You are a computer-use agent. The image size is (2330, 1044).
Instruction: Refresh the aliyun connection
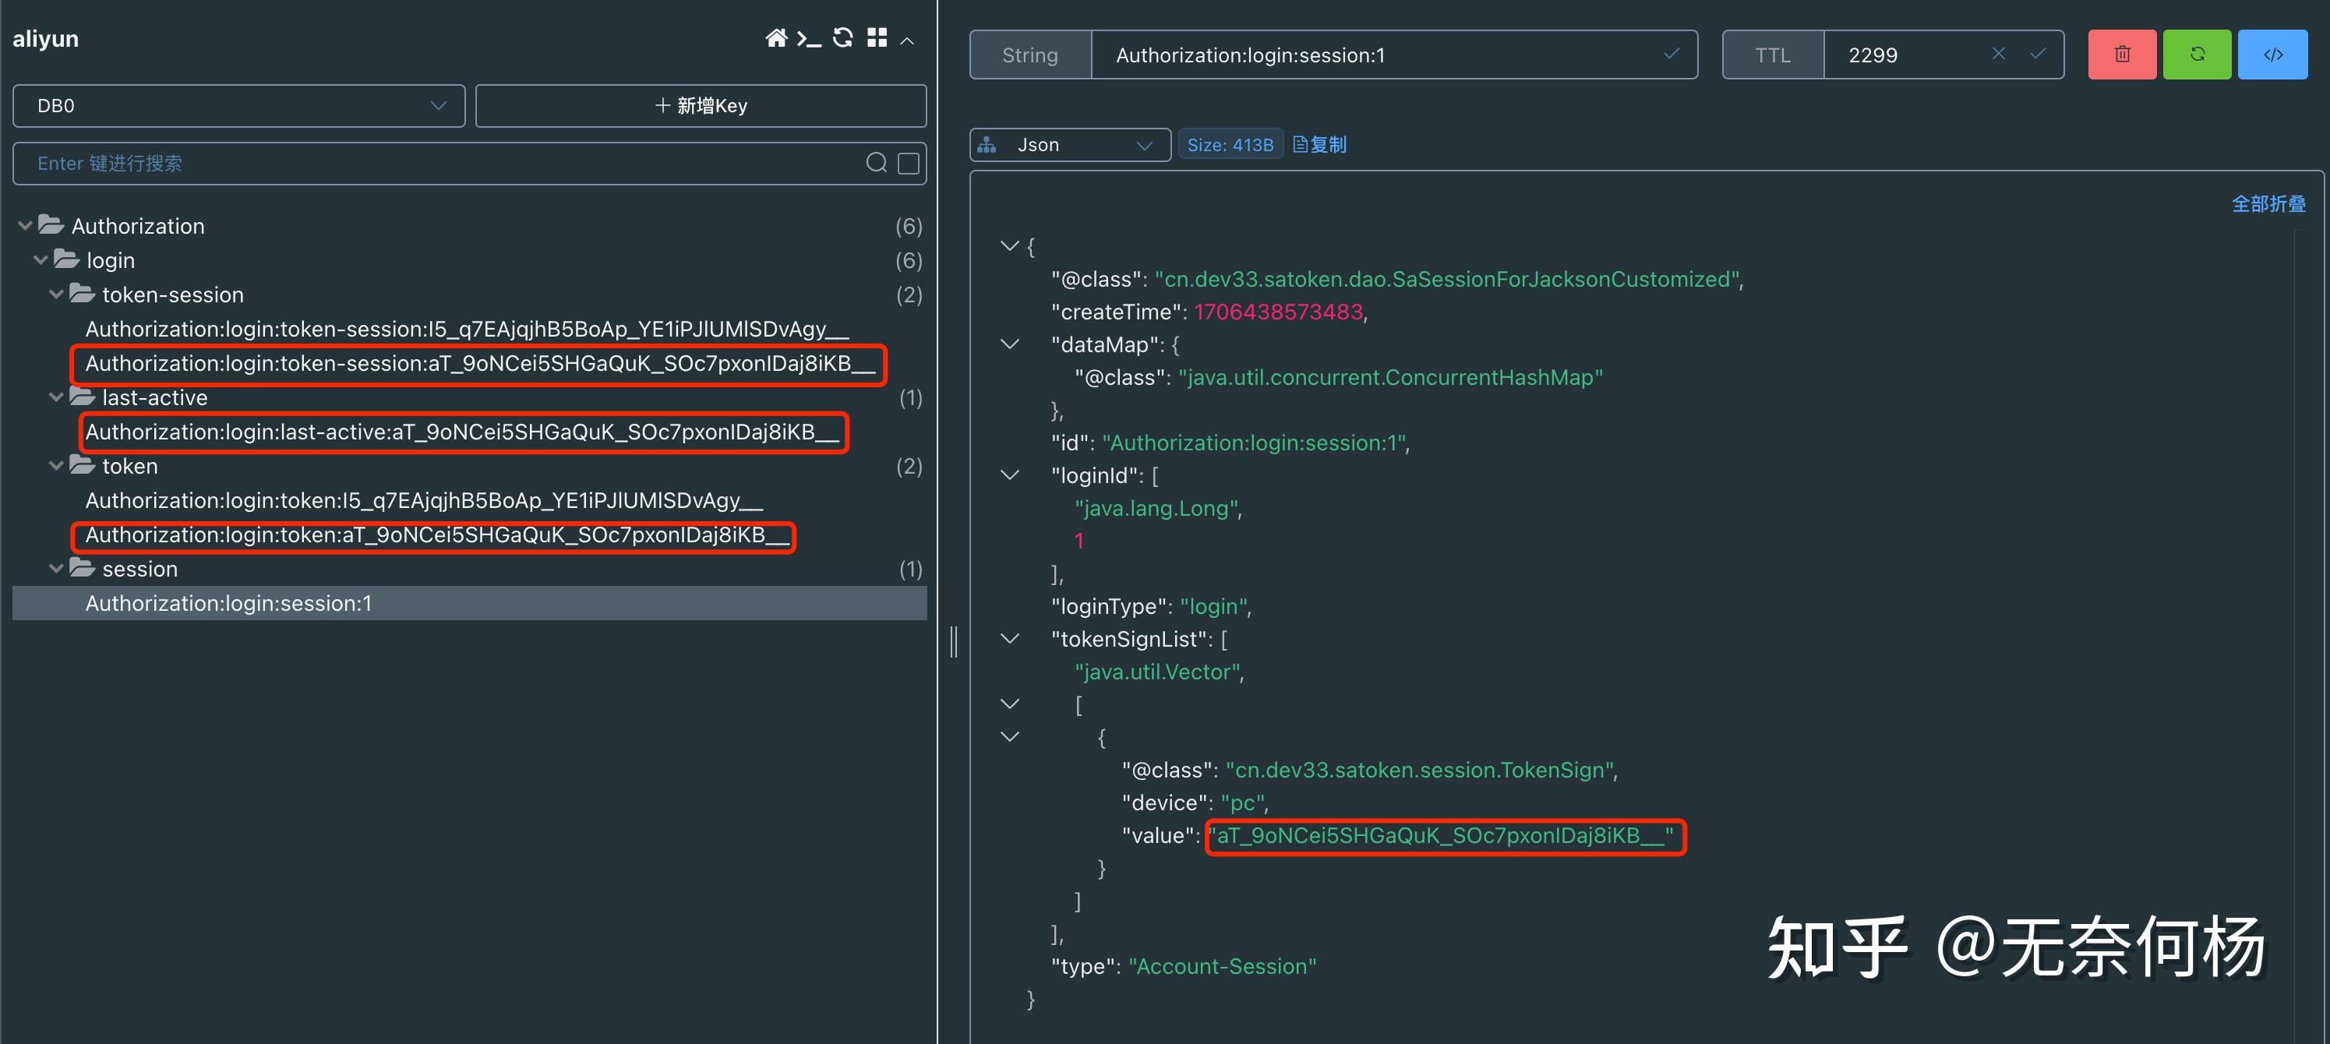pos(843,38)
